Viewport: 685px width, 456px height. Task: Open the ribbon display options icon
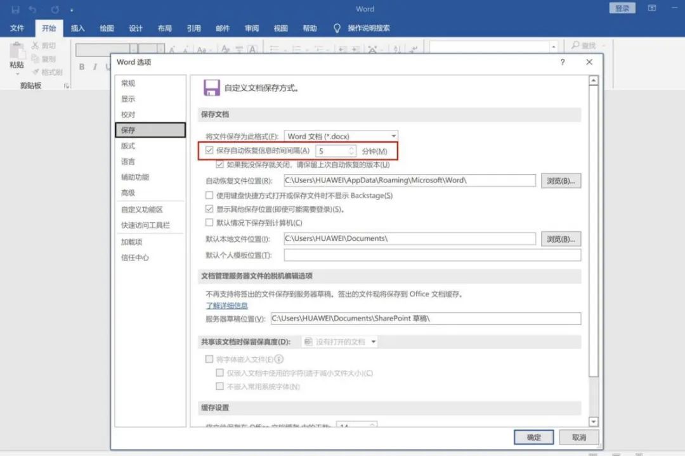tap(652, 8)
